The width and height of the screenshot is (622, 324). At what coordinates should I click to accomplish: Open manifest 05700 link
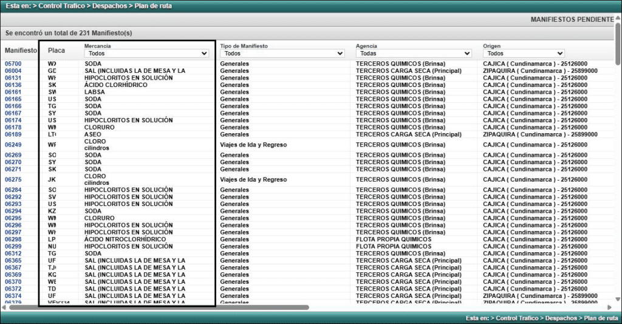(13, 64)
